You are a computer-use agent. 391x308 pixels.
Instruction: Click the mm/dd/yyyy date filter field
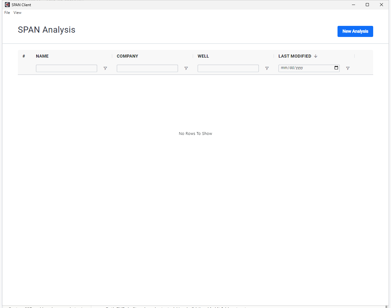309,68
